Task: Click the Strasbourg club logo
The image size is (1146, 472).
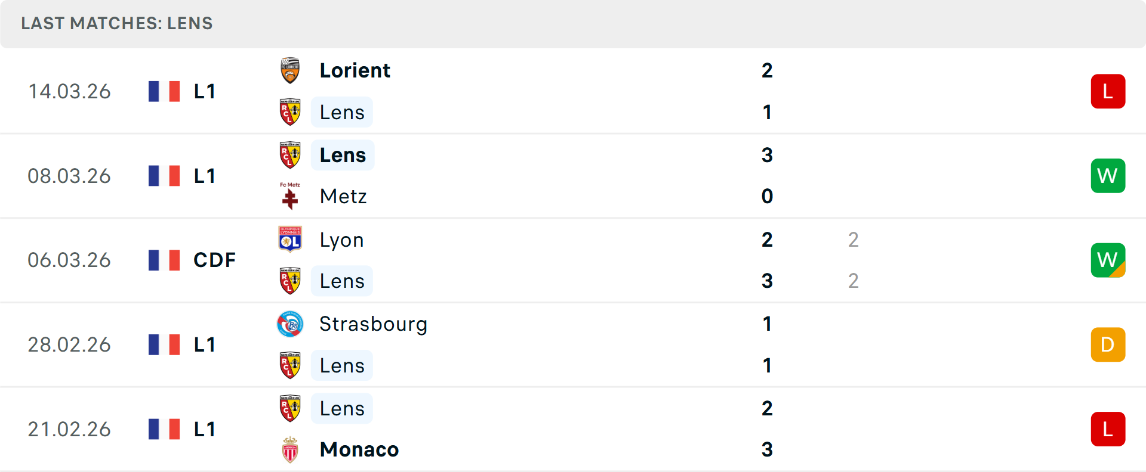Action: [290, 324]
